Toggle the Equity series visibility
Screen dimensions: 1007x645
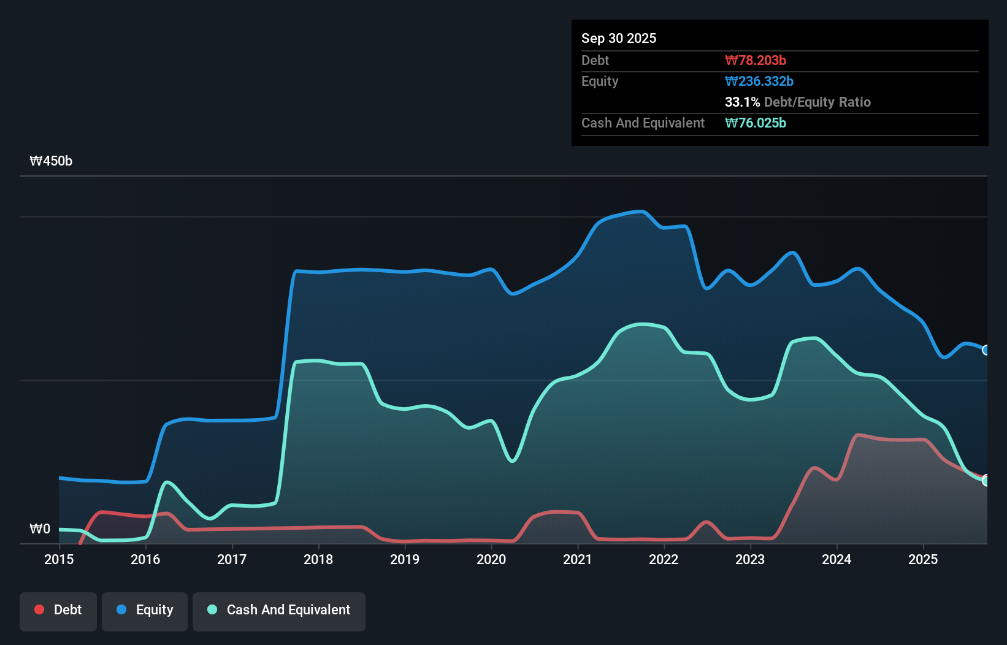click(x=144, y=609)
